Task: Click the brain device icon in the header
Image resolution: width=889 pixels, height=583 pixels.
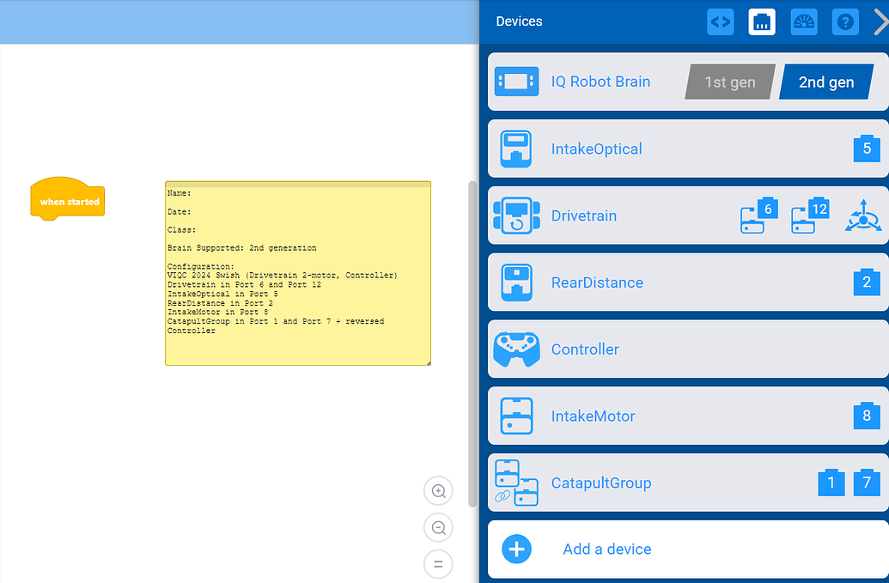Action: (761, 21)
